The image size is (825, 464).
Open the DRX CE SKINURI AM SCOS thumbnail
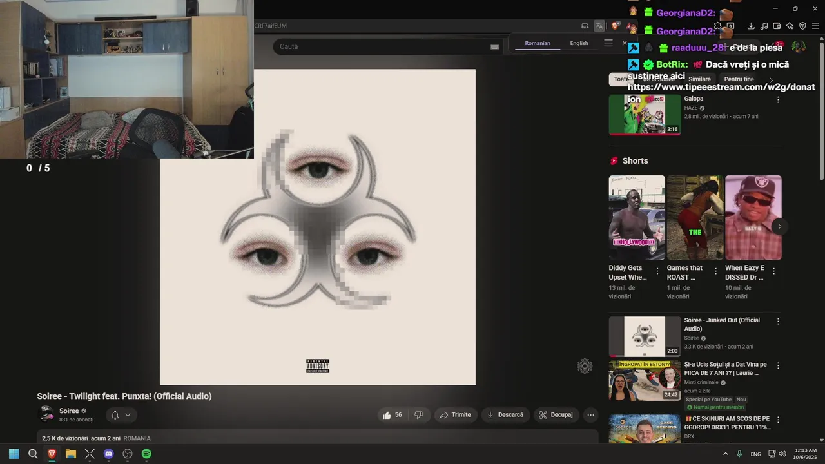[645, 429]
